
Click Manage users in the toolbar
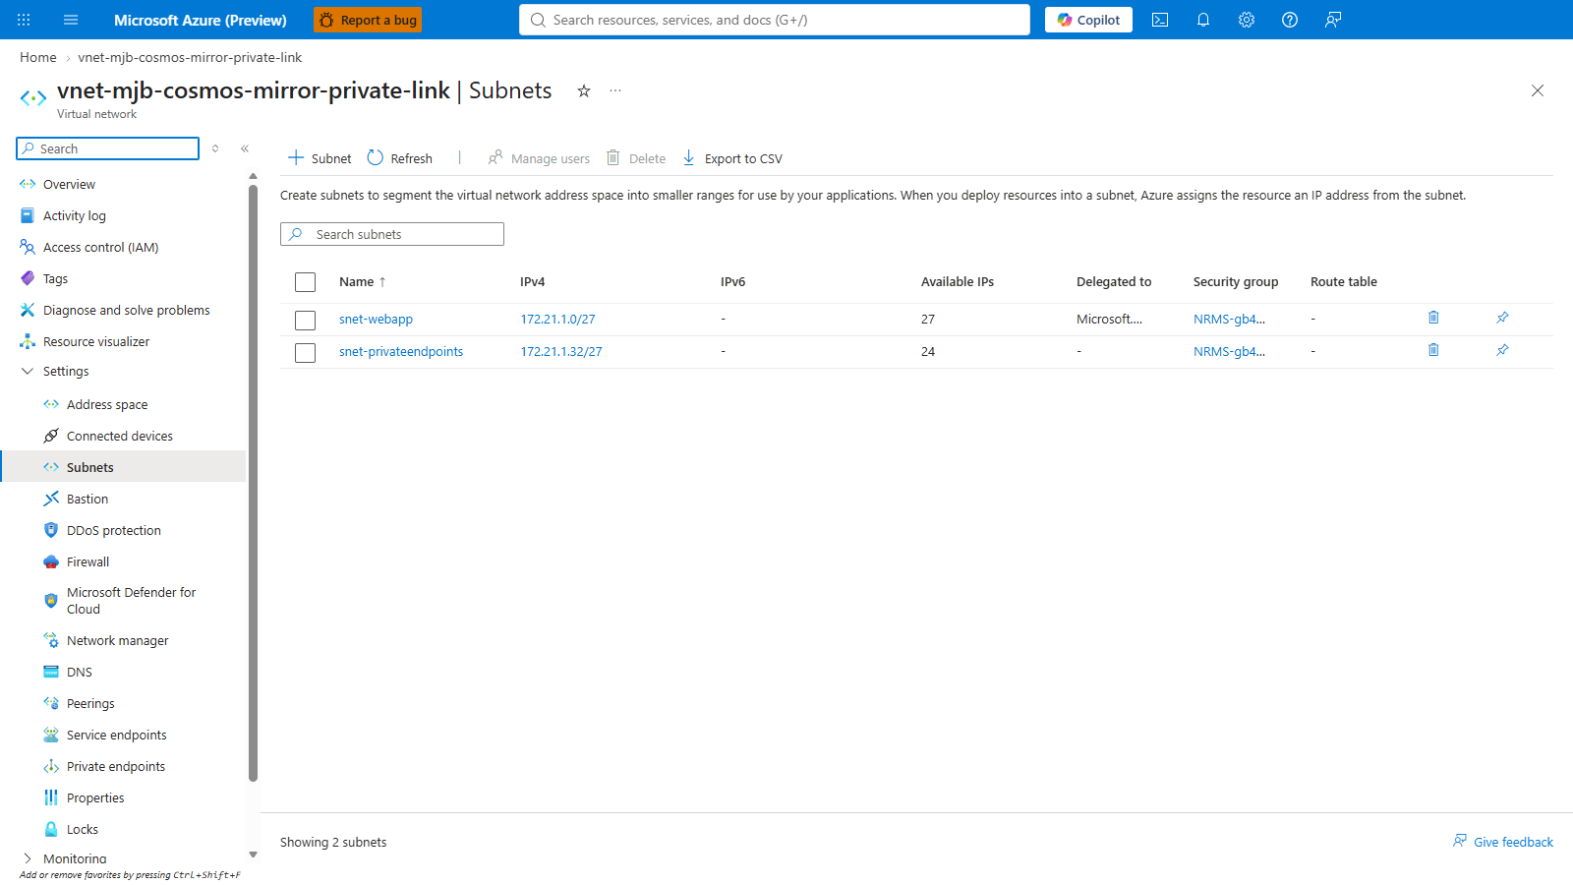(539, 158)
